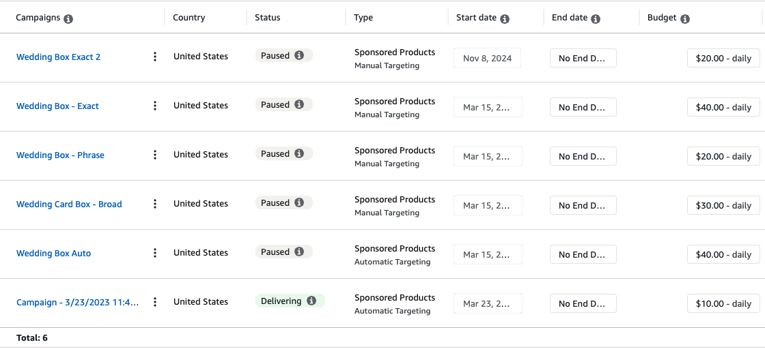This screenshot has height=349, width=765.
Task: Edit the $10.00 daily budget field
Action: click(x=723, y=304)
